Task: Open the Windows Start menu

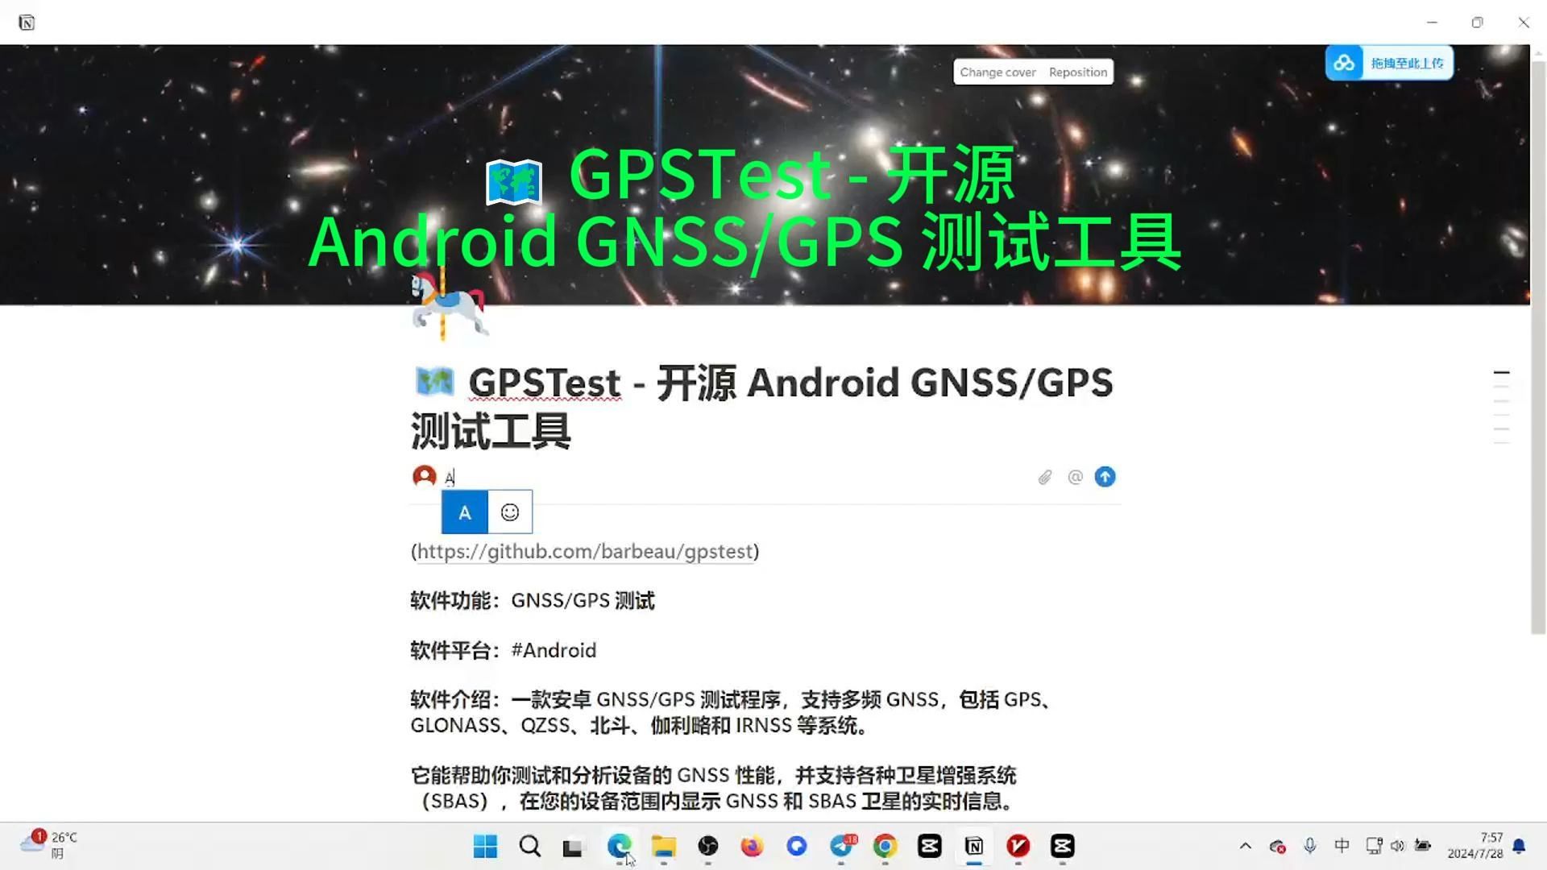Action: pyautogui.click(x=485, y=847)
